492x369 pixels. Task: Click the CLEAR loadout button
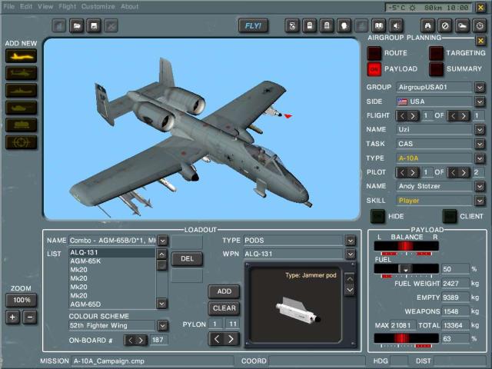click(x=224, y=308)
